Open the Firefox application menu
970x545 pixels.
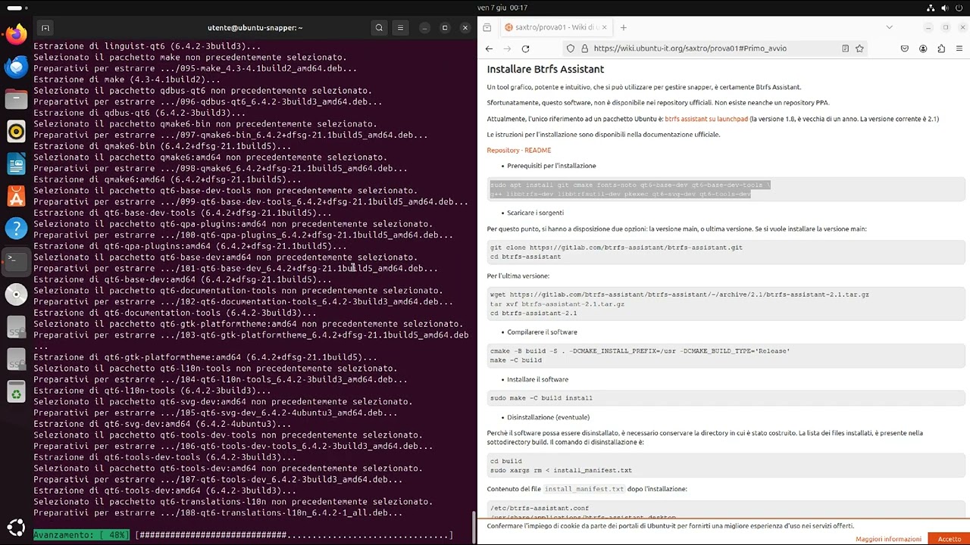(959, 48)
